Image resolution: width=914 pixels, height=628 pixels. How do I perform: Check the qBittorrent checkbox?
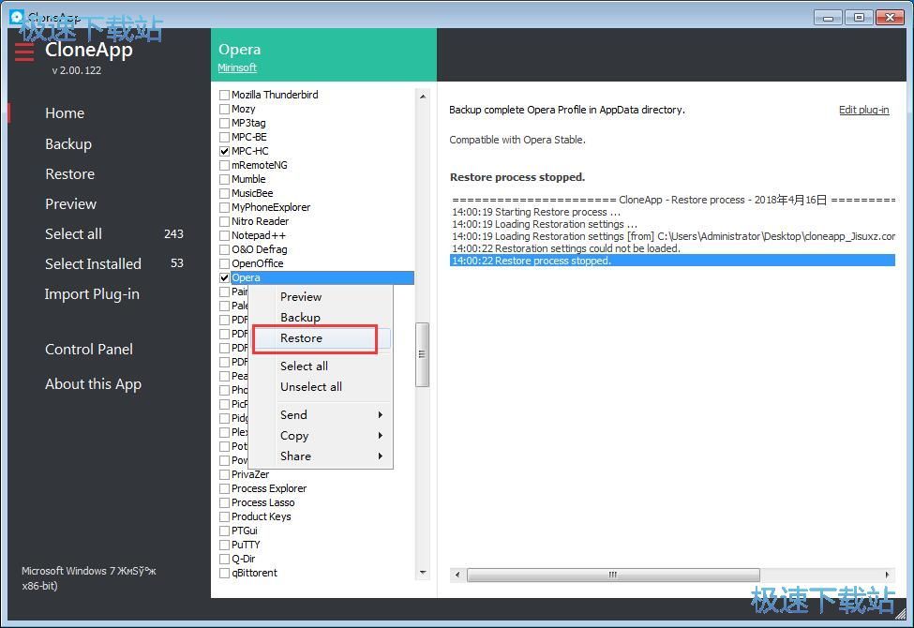pos(224,574)
